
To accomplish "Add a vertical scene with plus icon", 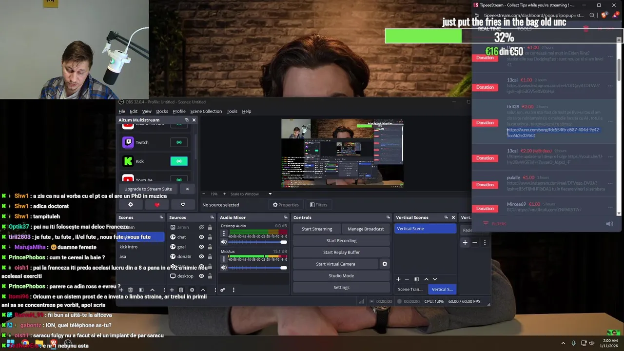I will pos(398,279).
